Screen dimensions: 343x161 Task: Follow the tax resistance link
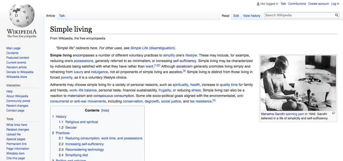coord(201,102)
